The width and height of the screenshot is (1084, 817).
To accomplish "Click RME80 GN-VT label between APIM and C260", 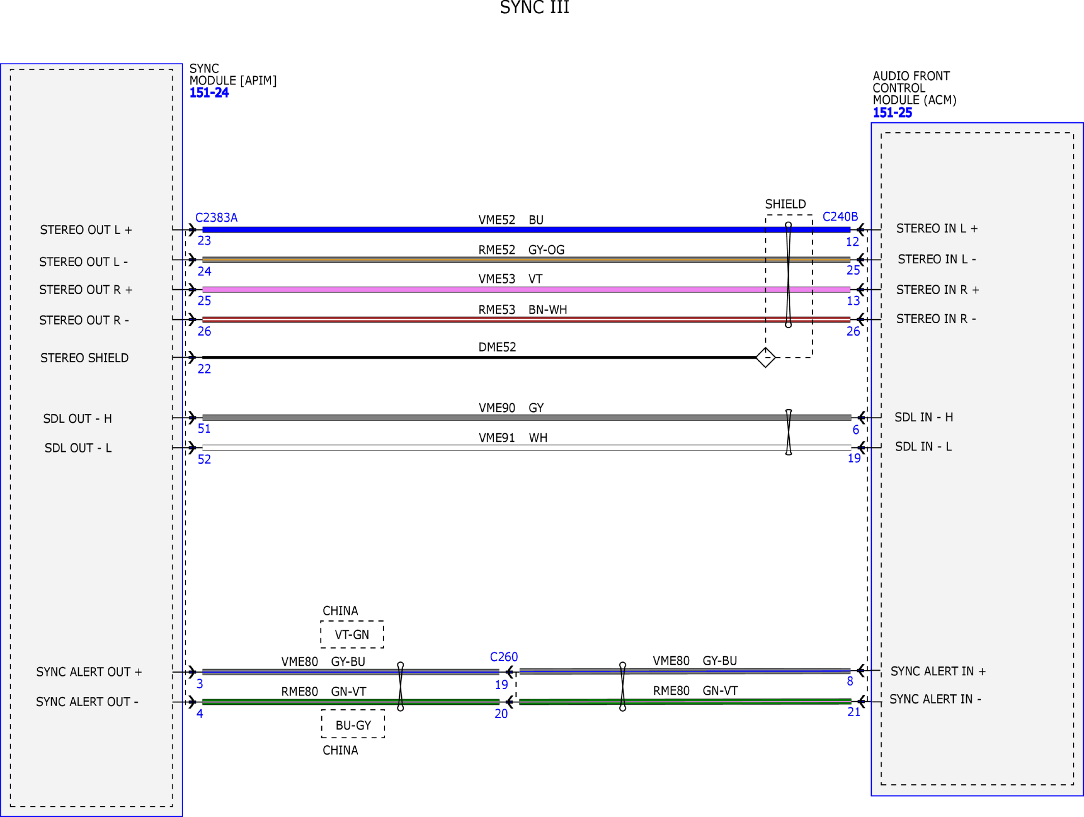I will pyautogui.click(x=324, y=691).
